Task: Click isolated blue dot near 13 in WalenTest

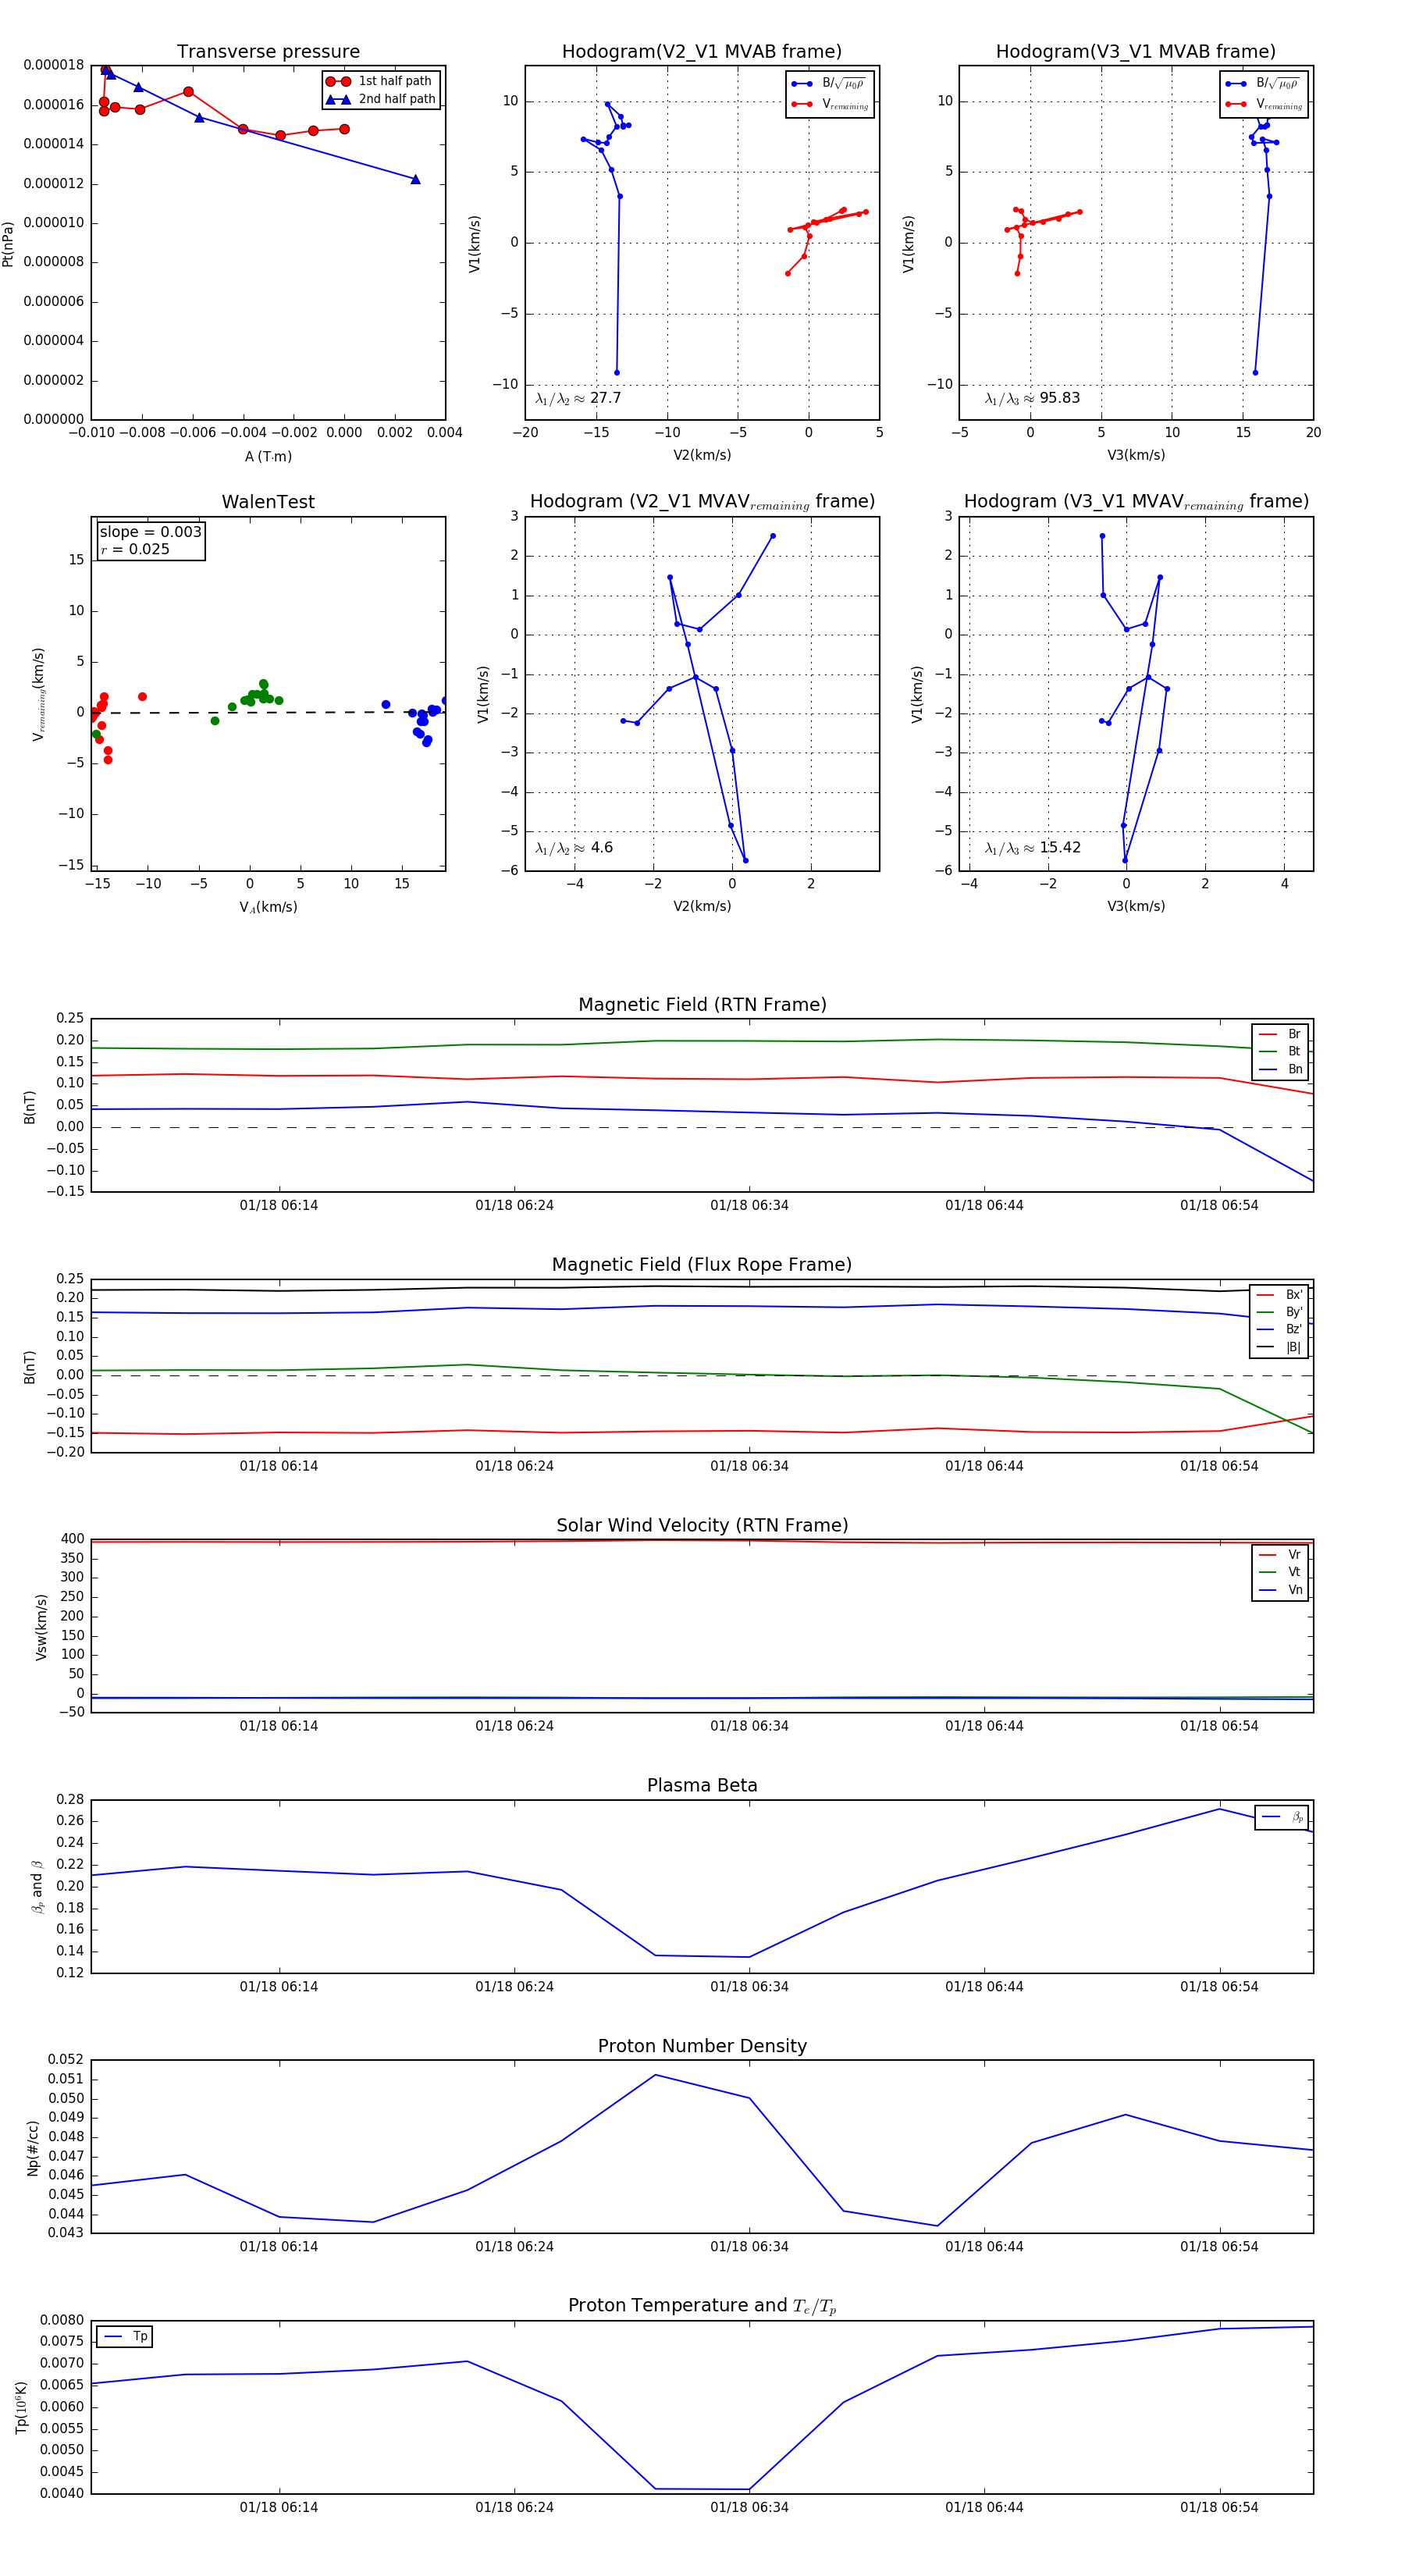Action: tap(386, 705)
